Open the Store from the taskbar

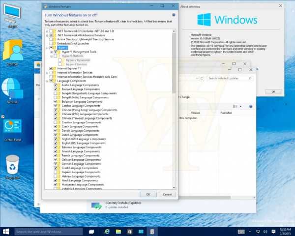pyautogui.click(x=130, y=232)
